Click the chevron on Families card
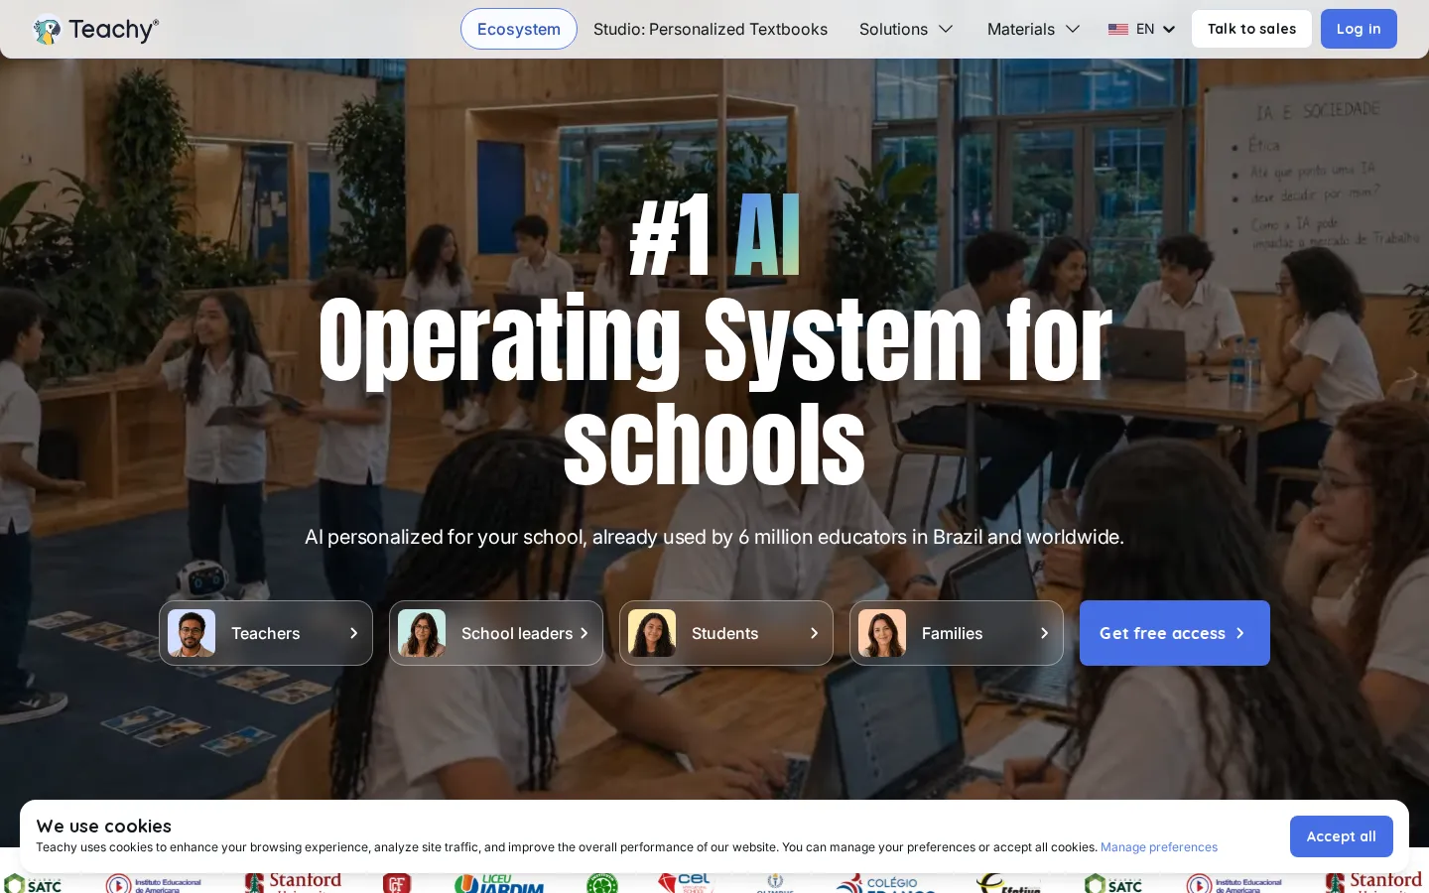 pos(1044,633)
